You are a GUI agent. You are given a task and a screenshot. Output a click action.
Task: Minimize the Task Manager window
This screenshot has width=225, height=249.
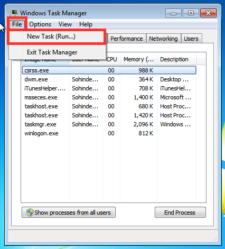(x=173, y=13)
